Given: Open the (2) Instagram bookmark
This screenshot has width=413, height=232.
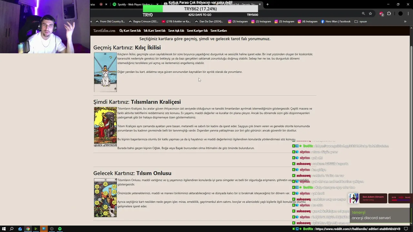Looking at the screenshot, I should [261, 22].
